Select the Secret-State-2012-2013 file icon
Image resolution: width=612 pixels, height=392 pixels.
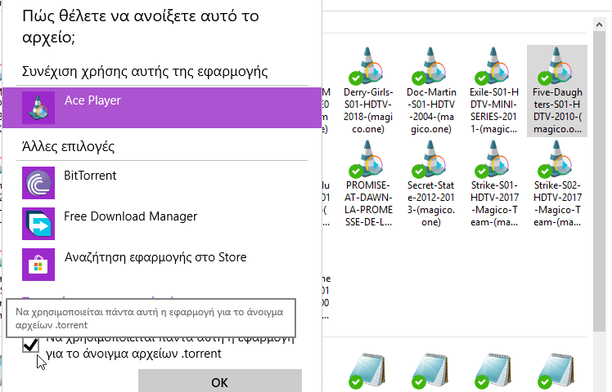pyautogui.click(x=430, y=159)
